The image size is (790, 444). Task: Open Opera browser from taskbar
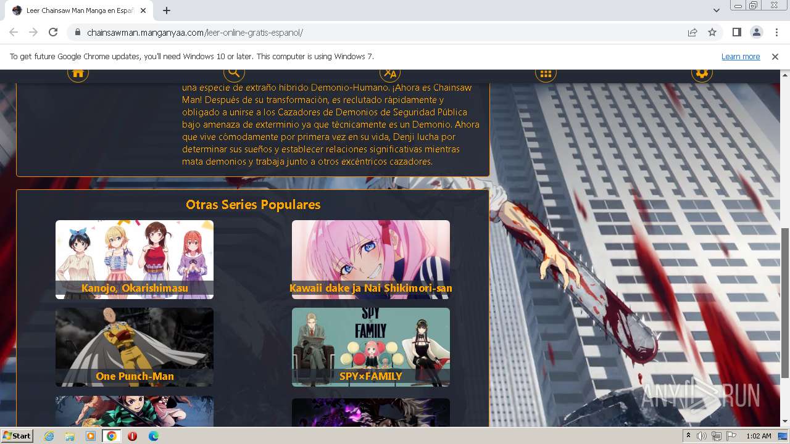coord(133,436)
